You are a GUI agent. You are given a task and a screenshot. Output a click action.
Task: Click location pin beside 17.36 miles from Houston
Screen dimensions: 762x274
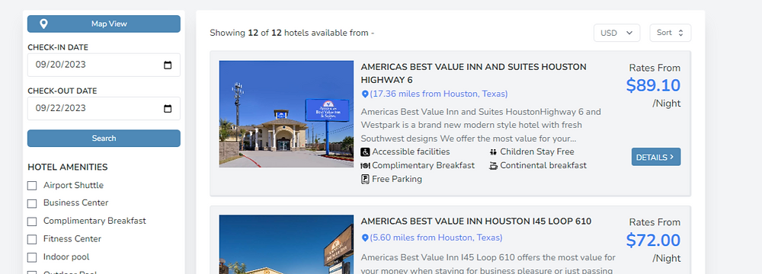click(365, 94)
